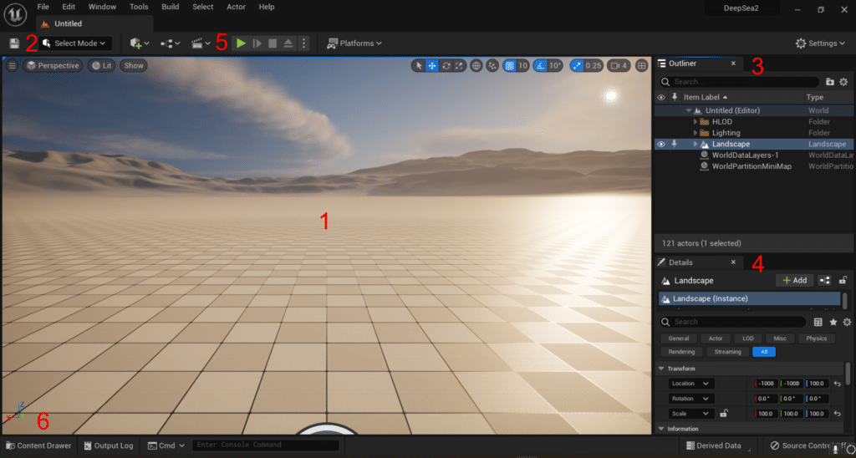Show favorites with star icon in Details
856x458 pixels.
pos(833,322)
